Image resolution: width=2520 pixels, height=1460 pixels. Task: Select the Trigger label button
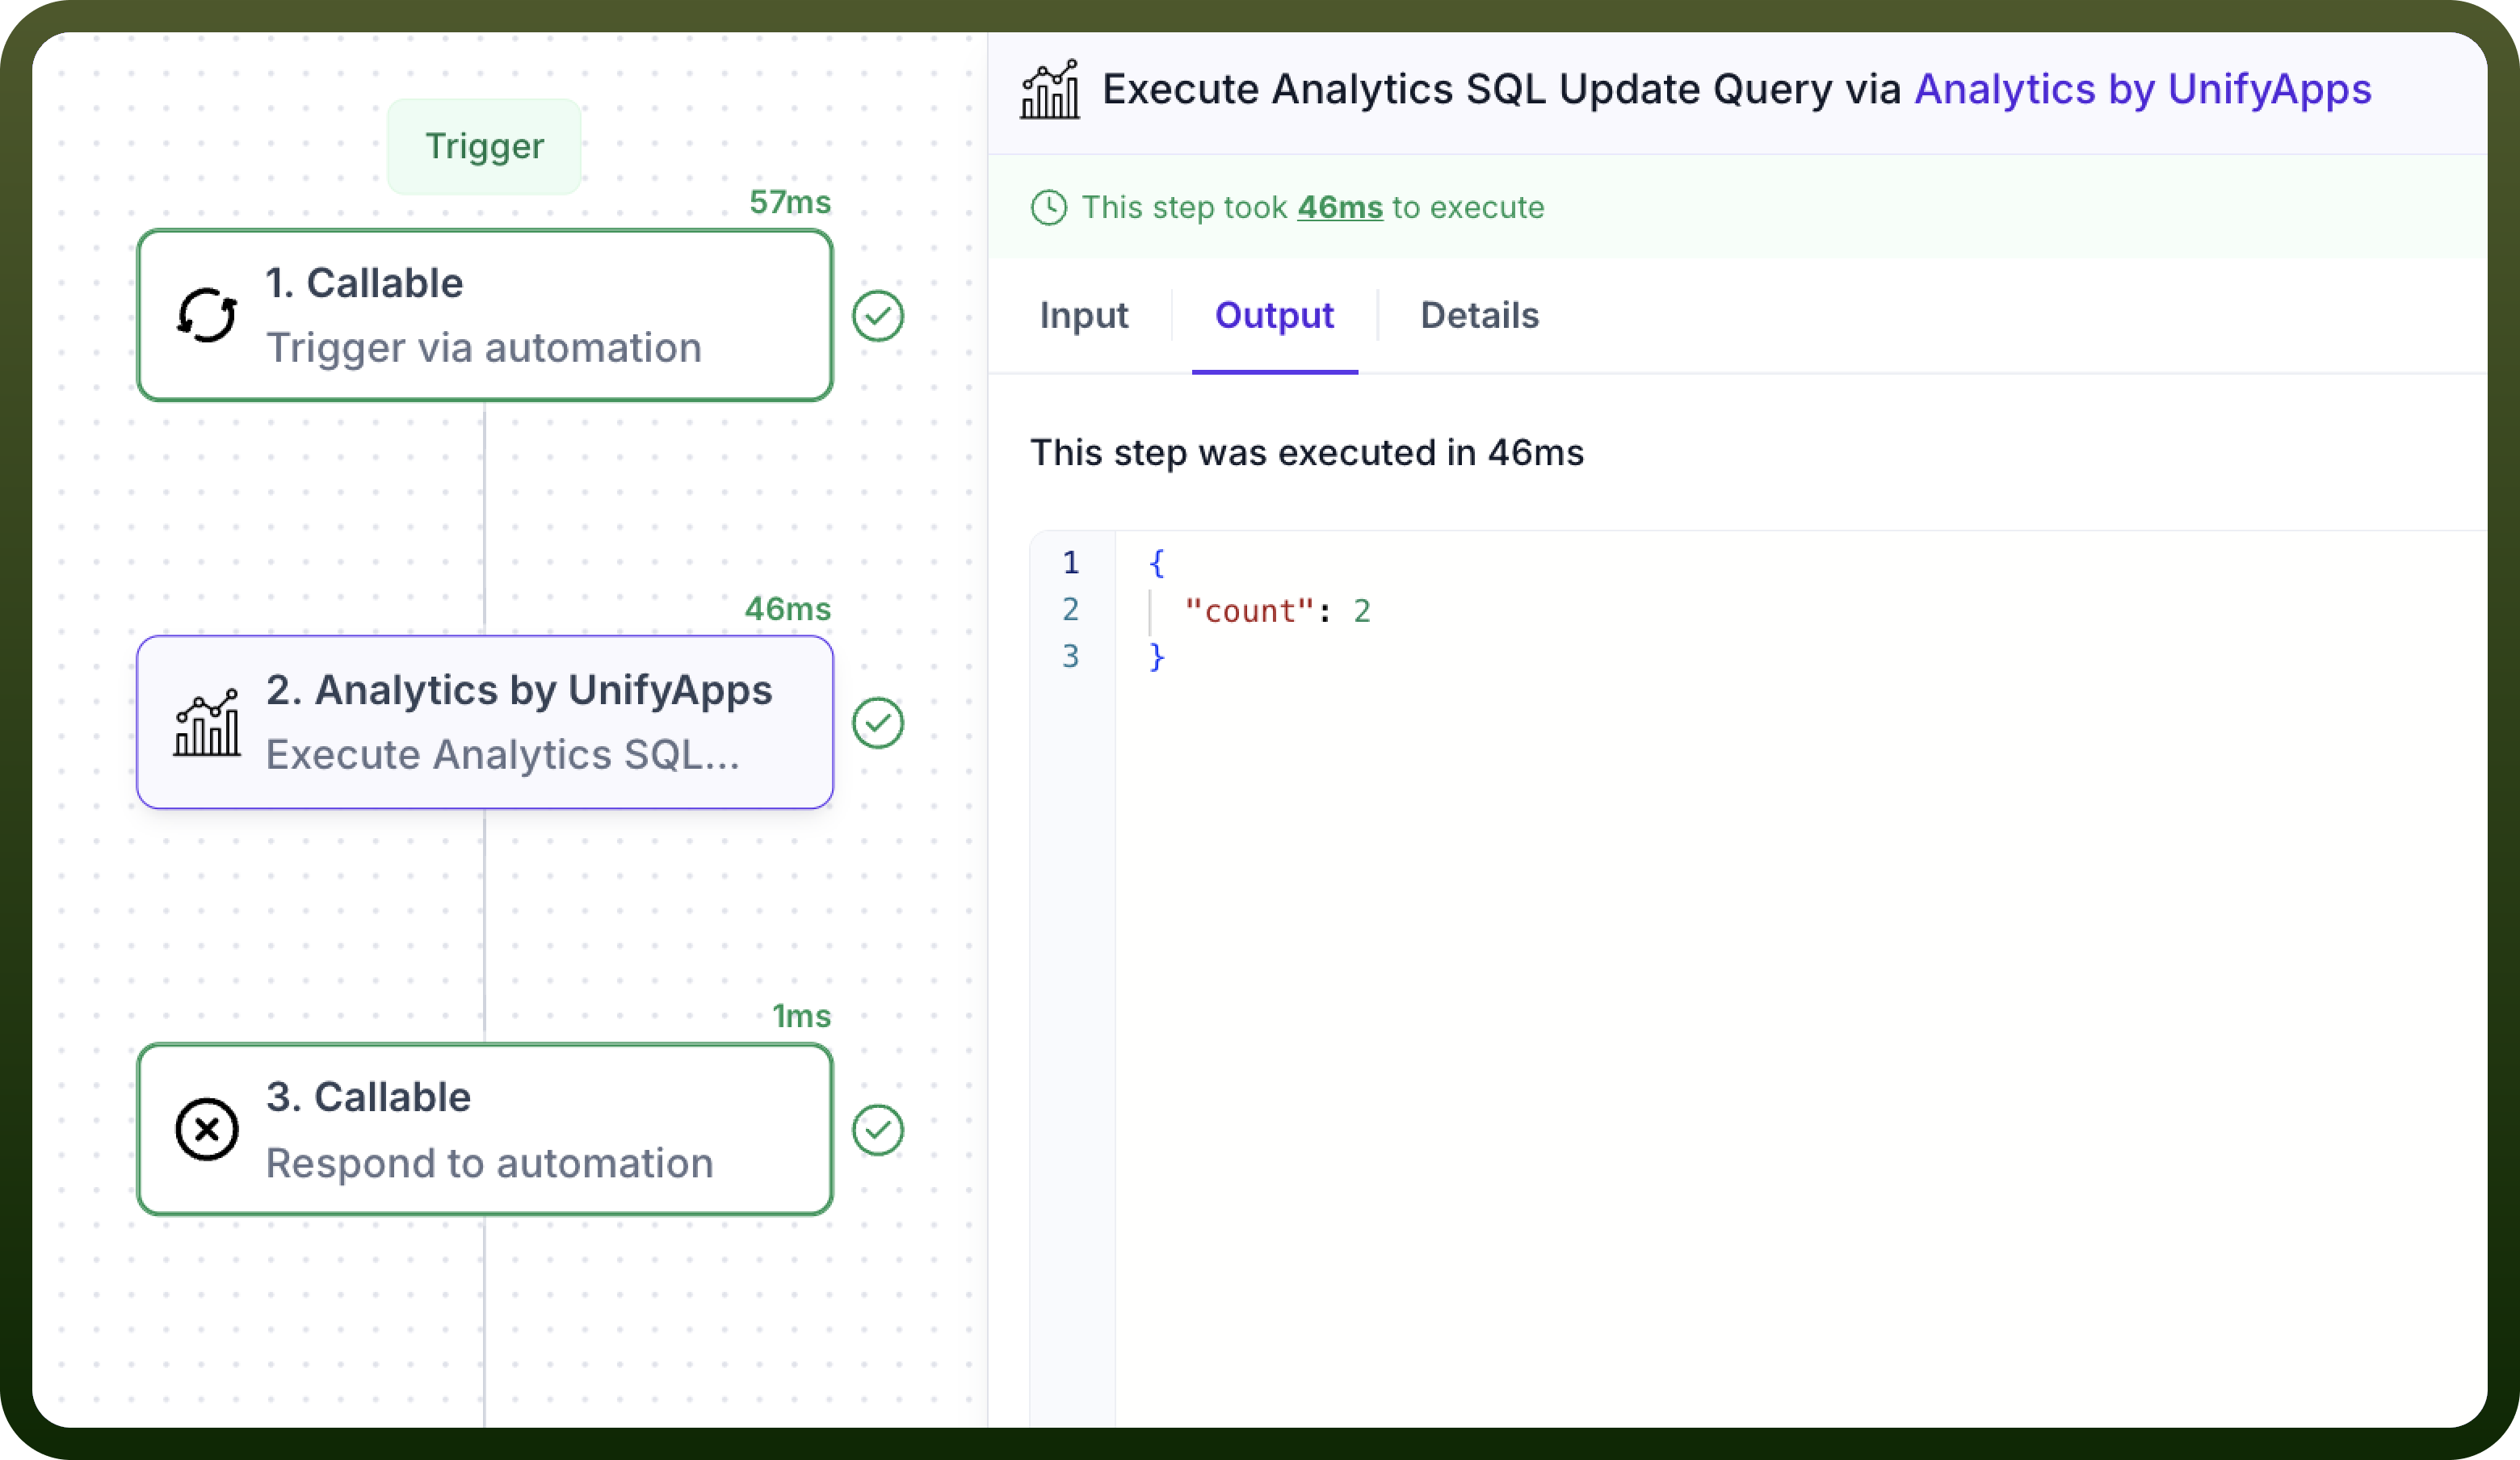(x=485, y=146)
